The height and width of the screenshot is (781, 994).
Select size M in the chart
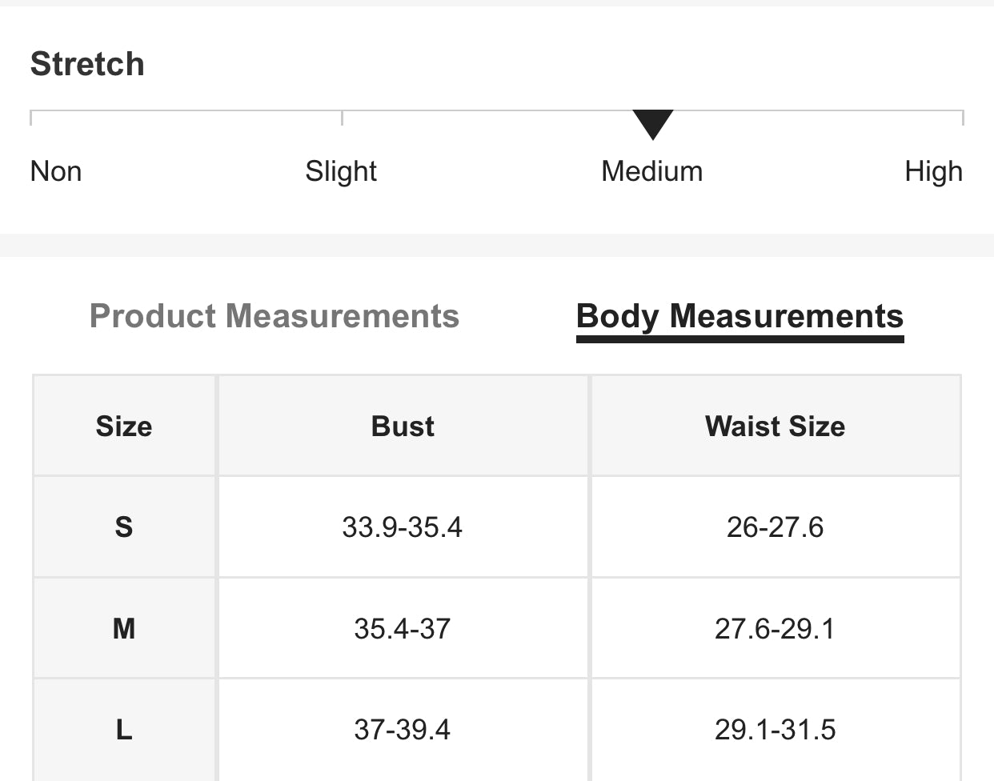click(124, 628)
